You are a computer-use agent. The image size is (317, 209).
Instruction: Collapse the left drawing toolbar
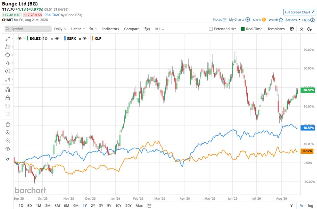click(8, 159)
